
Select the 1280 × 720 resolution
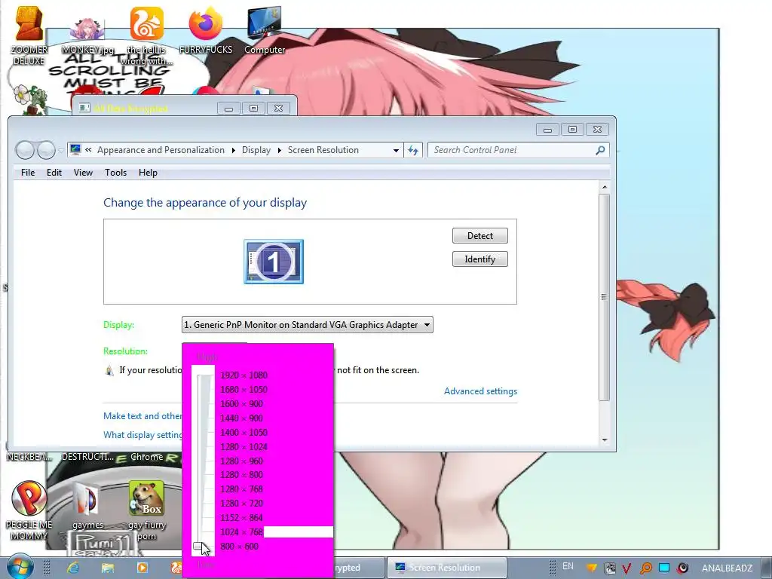241,503
